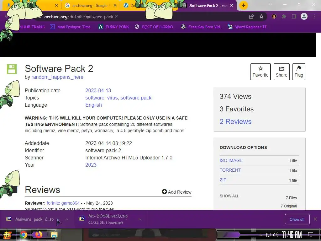Open the 2 Reviews link
The image size is (321, 241).
[235, 121]
